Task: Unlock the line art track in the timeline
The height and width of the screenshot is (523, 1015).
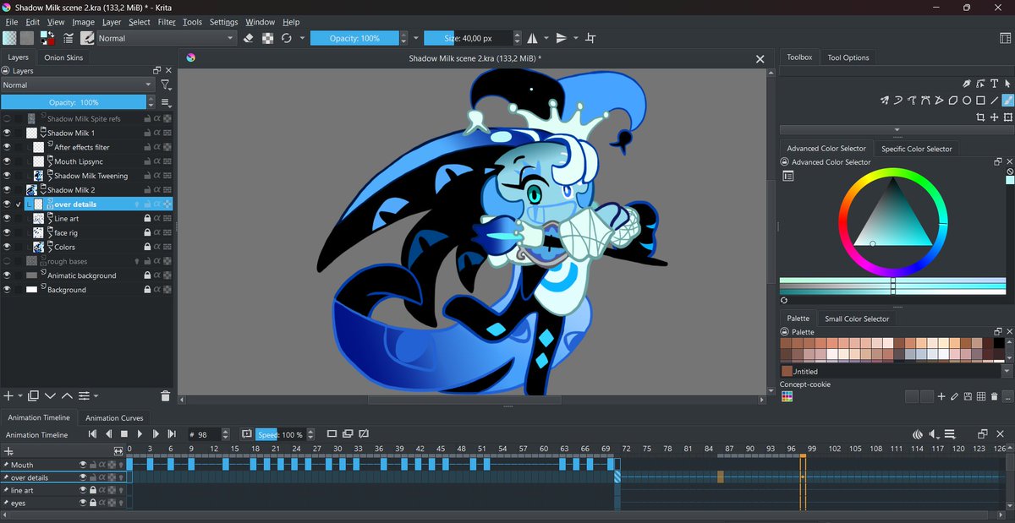Action: [x=92, y=490]
